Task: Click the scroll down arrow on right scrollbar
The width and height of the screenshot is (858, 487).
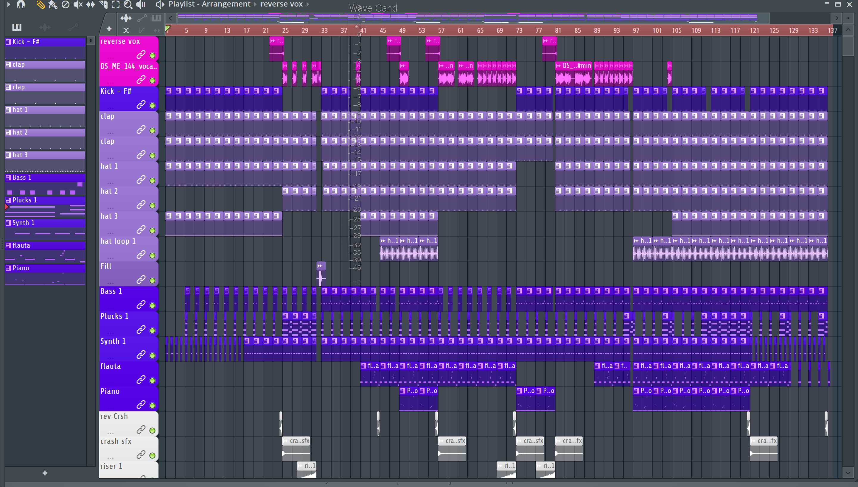Action: [848, 473]
